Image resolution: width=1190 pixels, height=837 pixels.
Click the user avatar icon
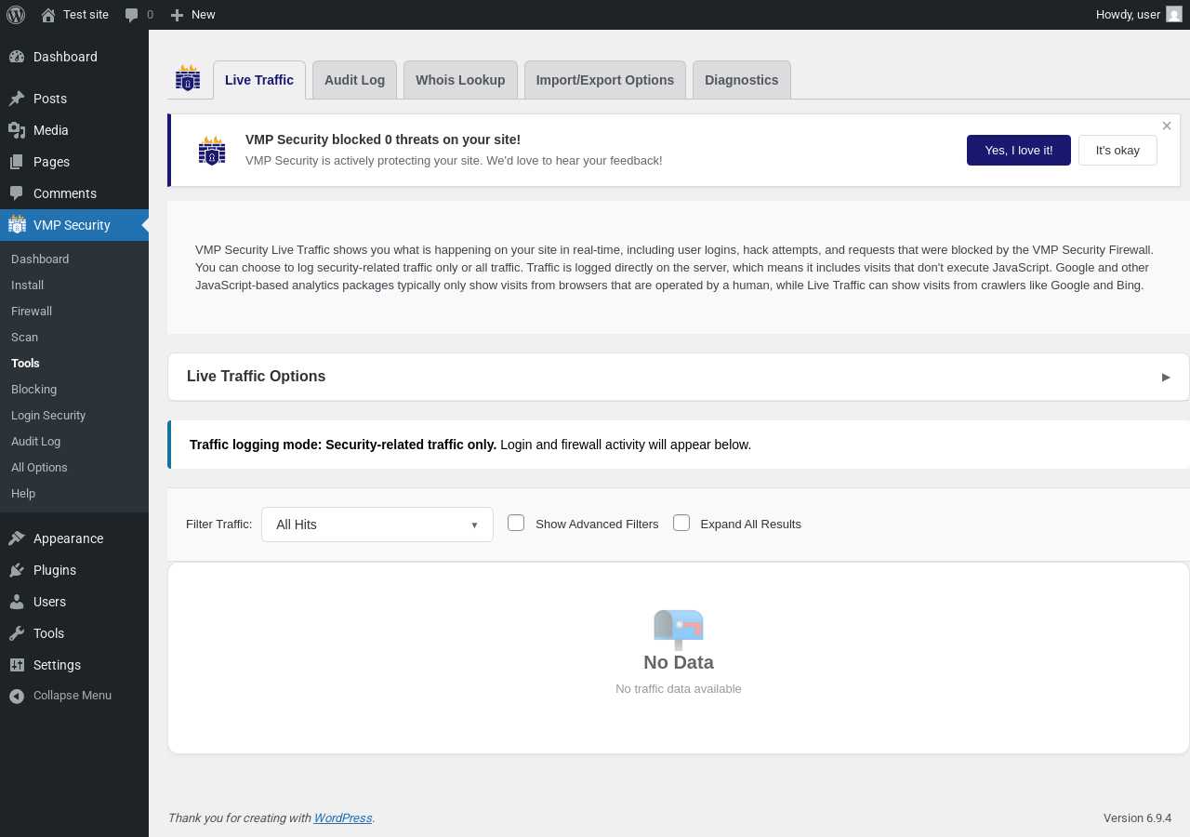click(x=1174, y=15)
